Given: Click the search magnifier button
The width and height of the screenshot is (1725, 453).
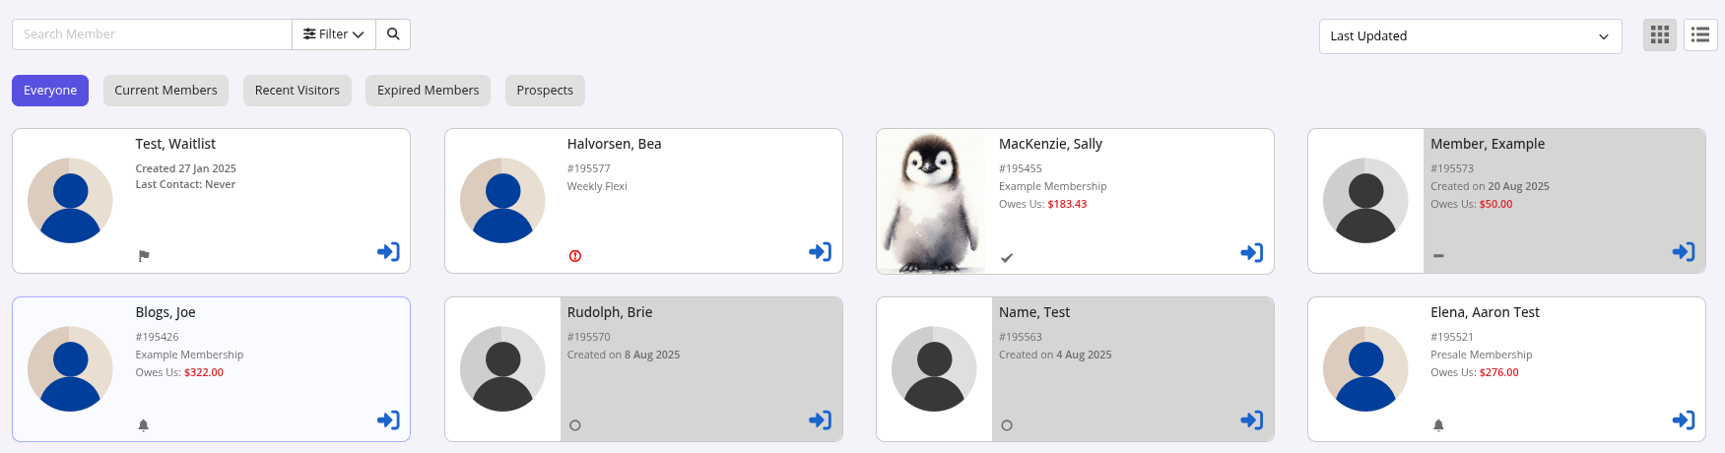Looking at the screenshot, I should [x=393, y=34].
